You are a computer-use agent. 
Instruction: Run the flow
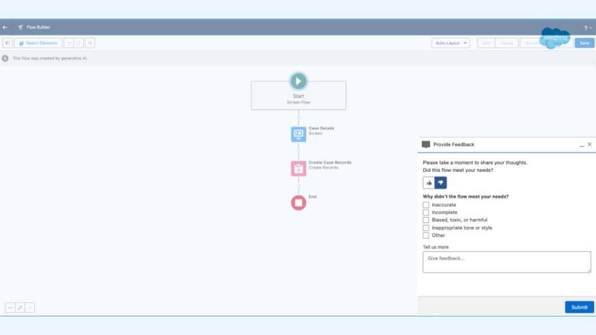point(486,43)
